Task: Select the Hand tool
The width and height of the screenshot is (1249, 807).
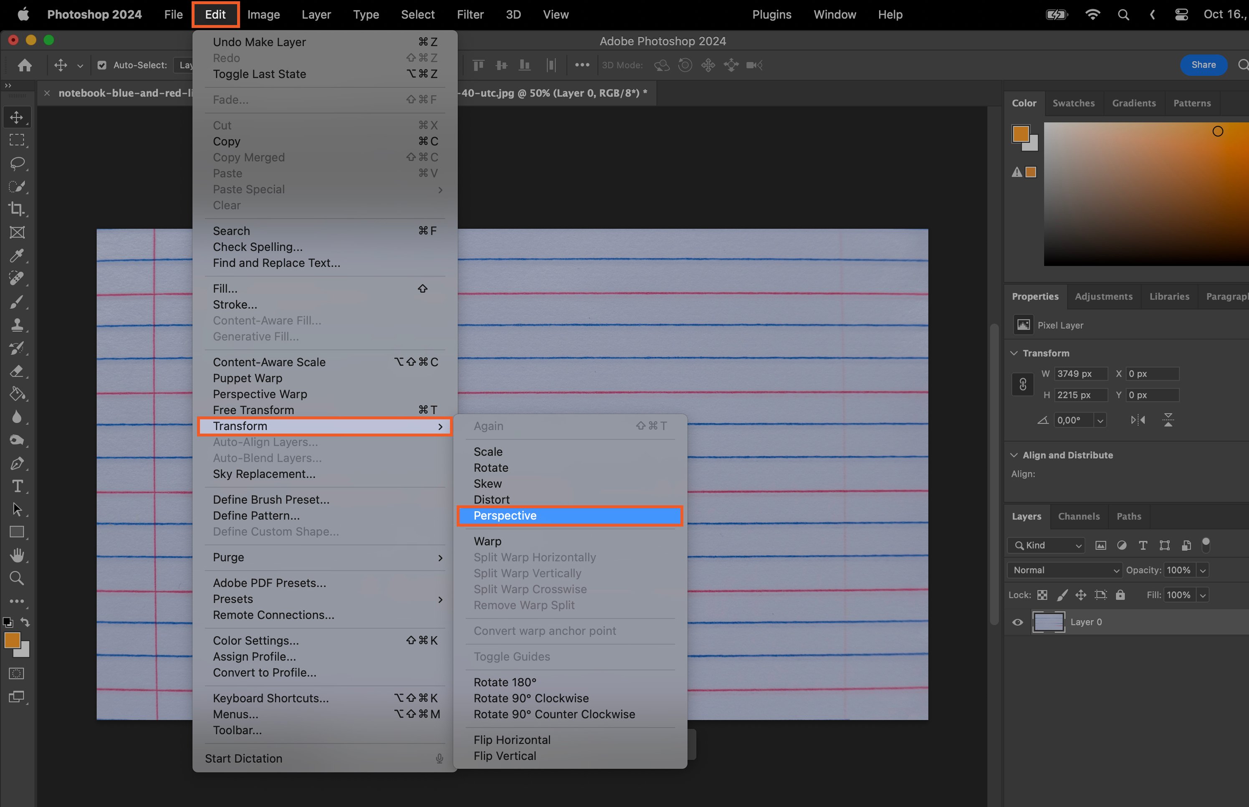Action: (17, 555)
